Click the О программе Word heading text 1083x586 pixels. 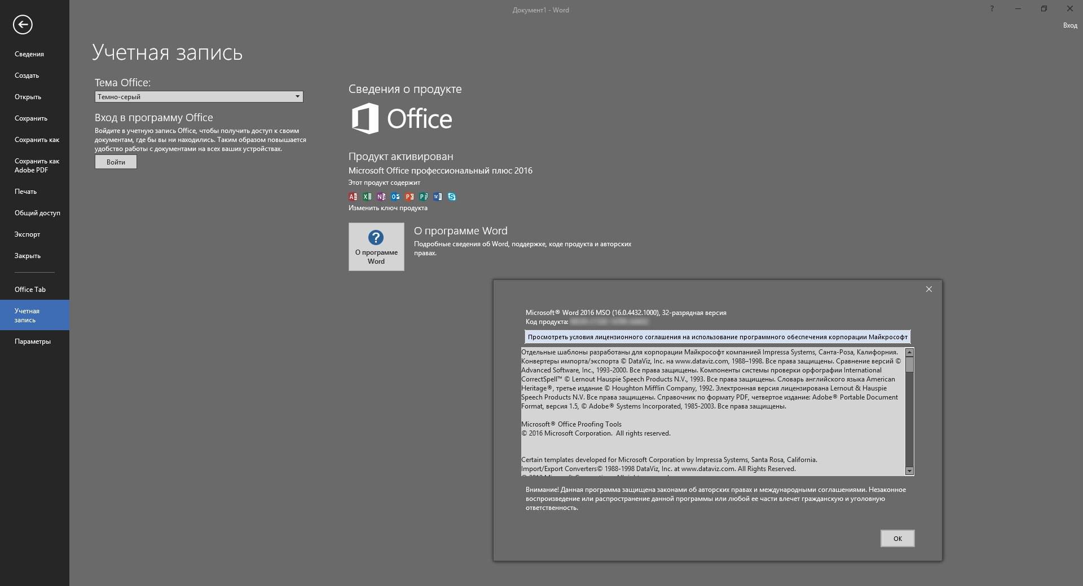point(460,231)
